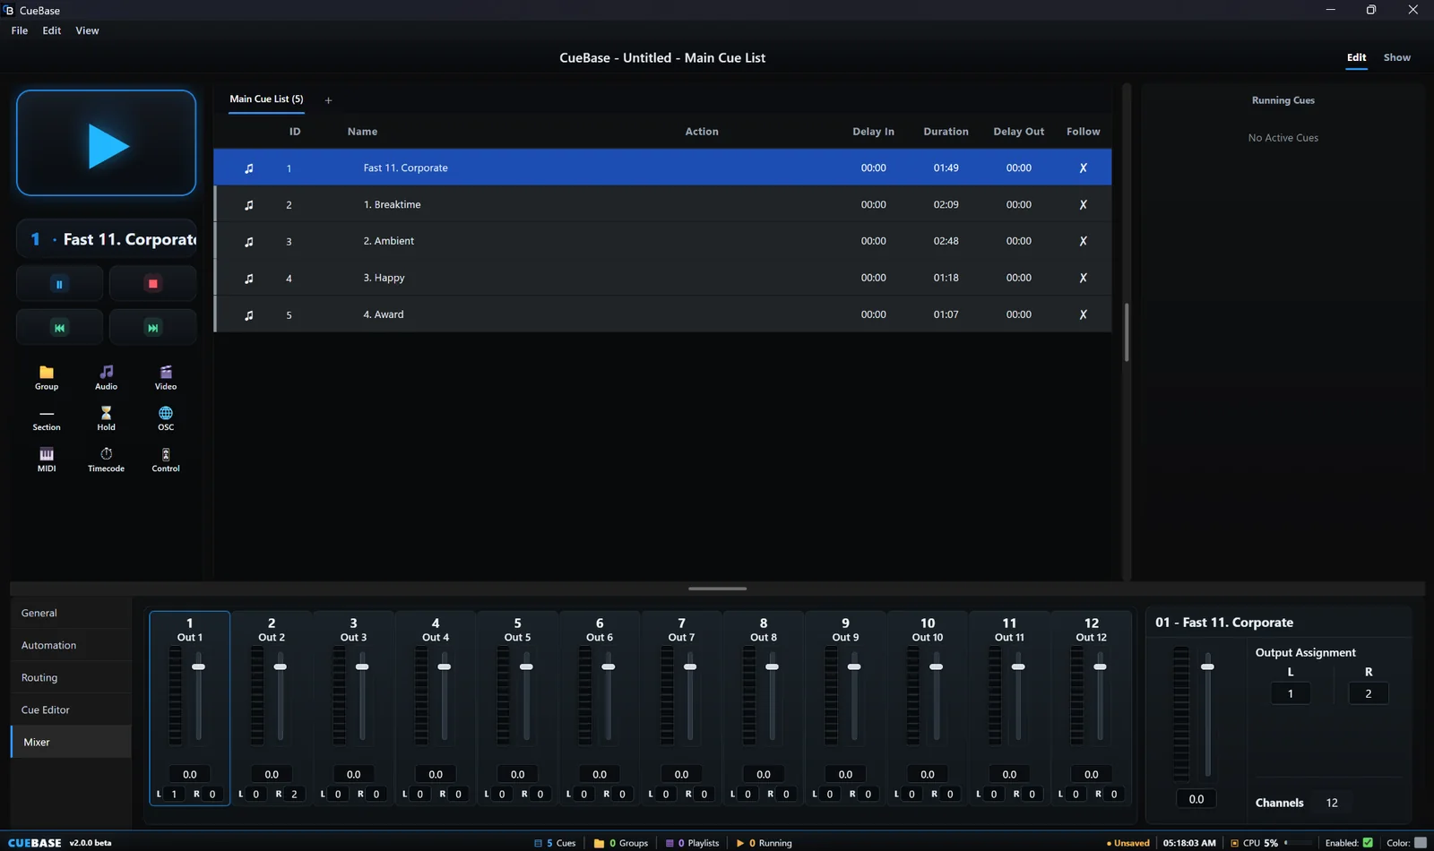Click Out 2 R routing value 2
The width and height of the screenshot is (1434, 851).
(x=294, y=794)
